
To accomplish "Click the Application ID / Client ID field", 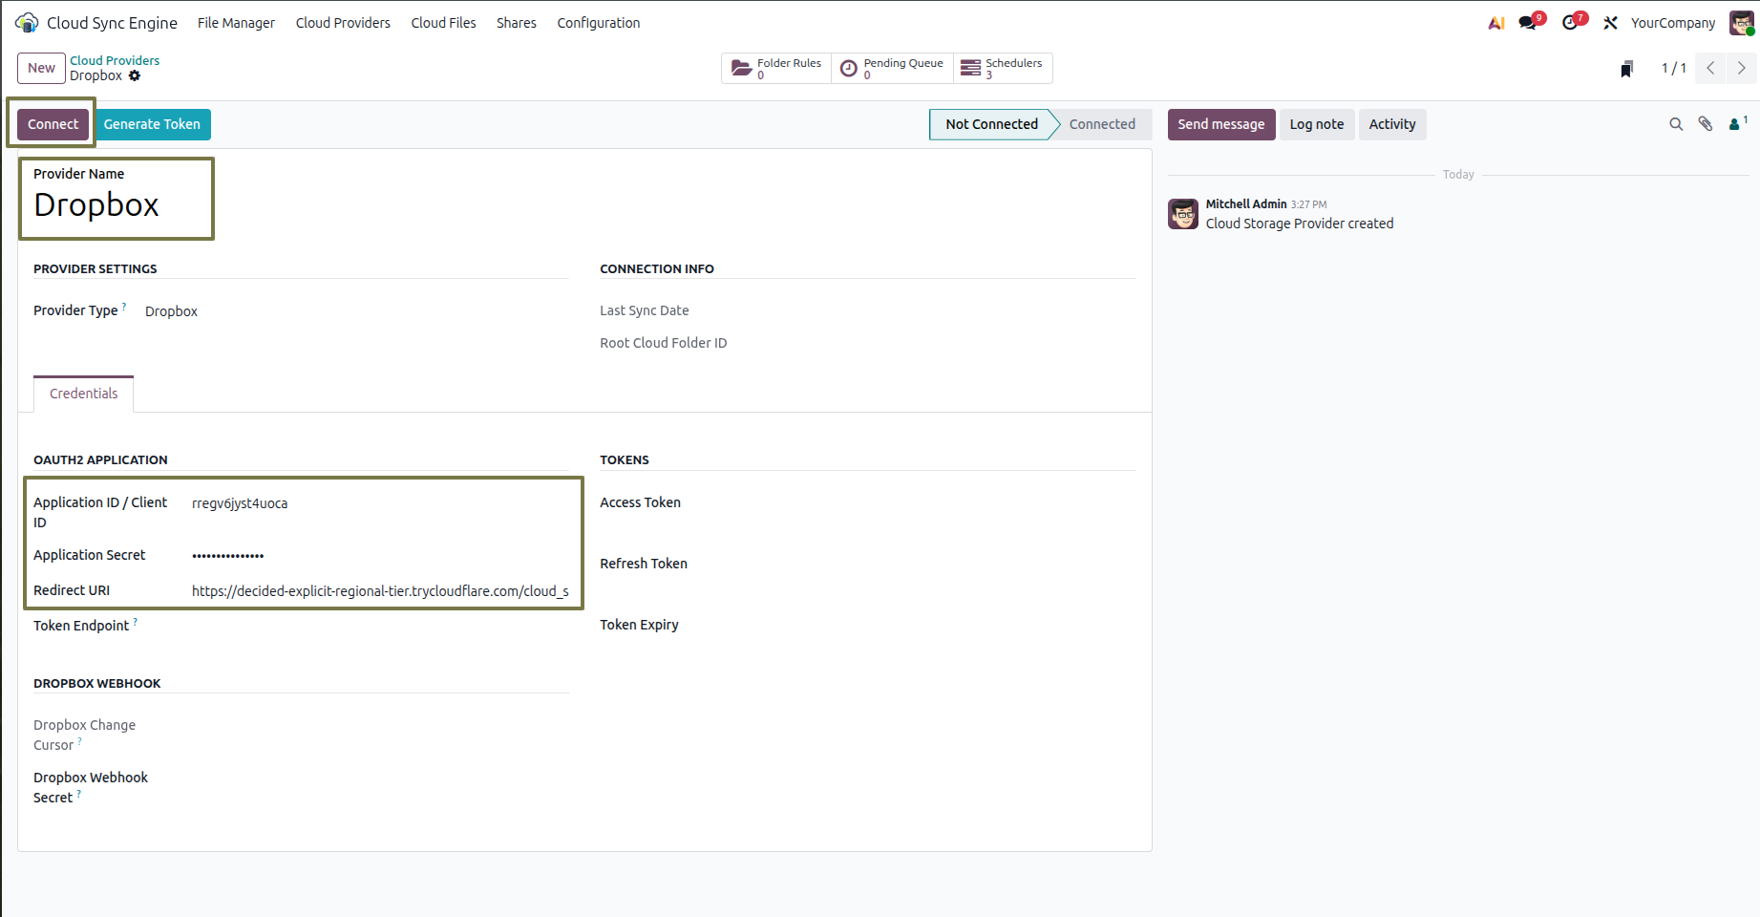I will coord(380,503).
